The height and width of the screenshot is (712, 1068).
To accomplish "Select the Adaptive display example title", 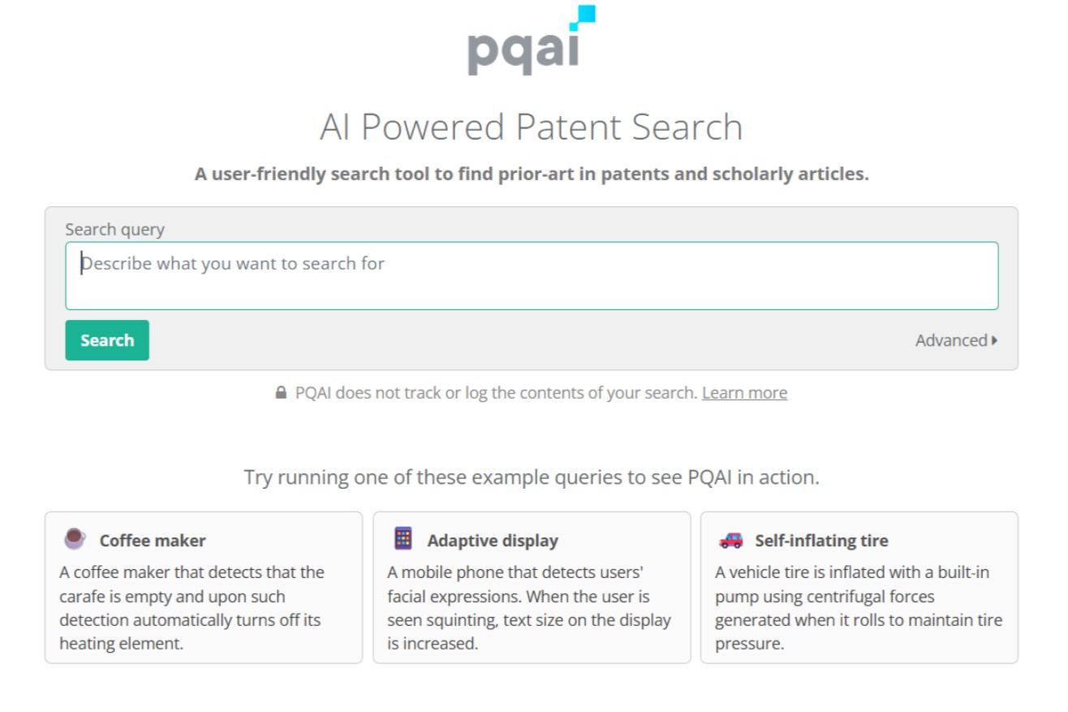I will point(493,541).
